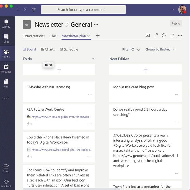Screen dimensions: 190x190
Task: Open the thersa.org video link
Action: (61, 117)
